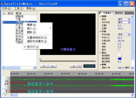Click the timeline left scroll arrow
Image resolution: width=136 pixels, height=98 pixels.
pyautogui.click(x=12, y=95)
